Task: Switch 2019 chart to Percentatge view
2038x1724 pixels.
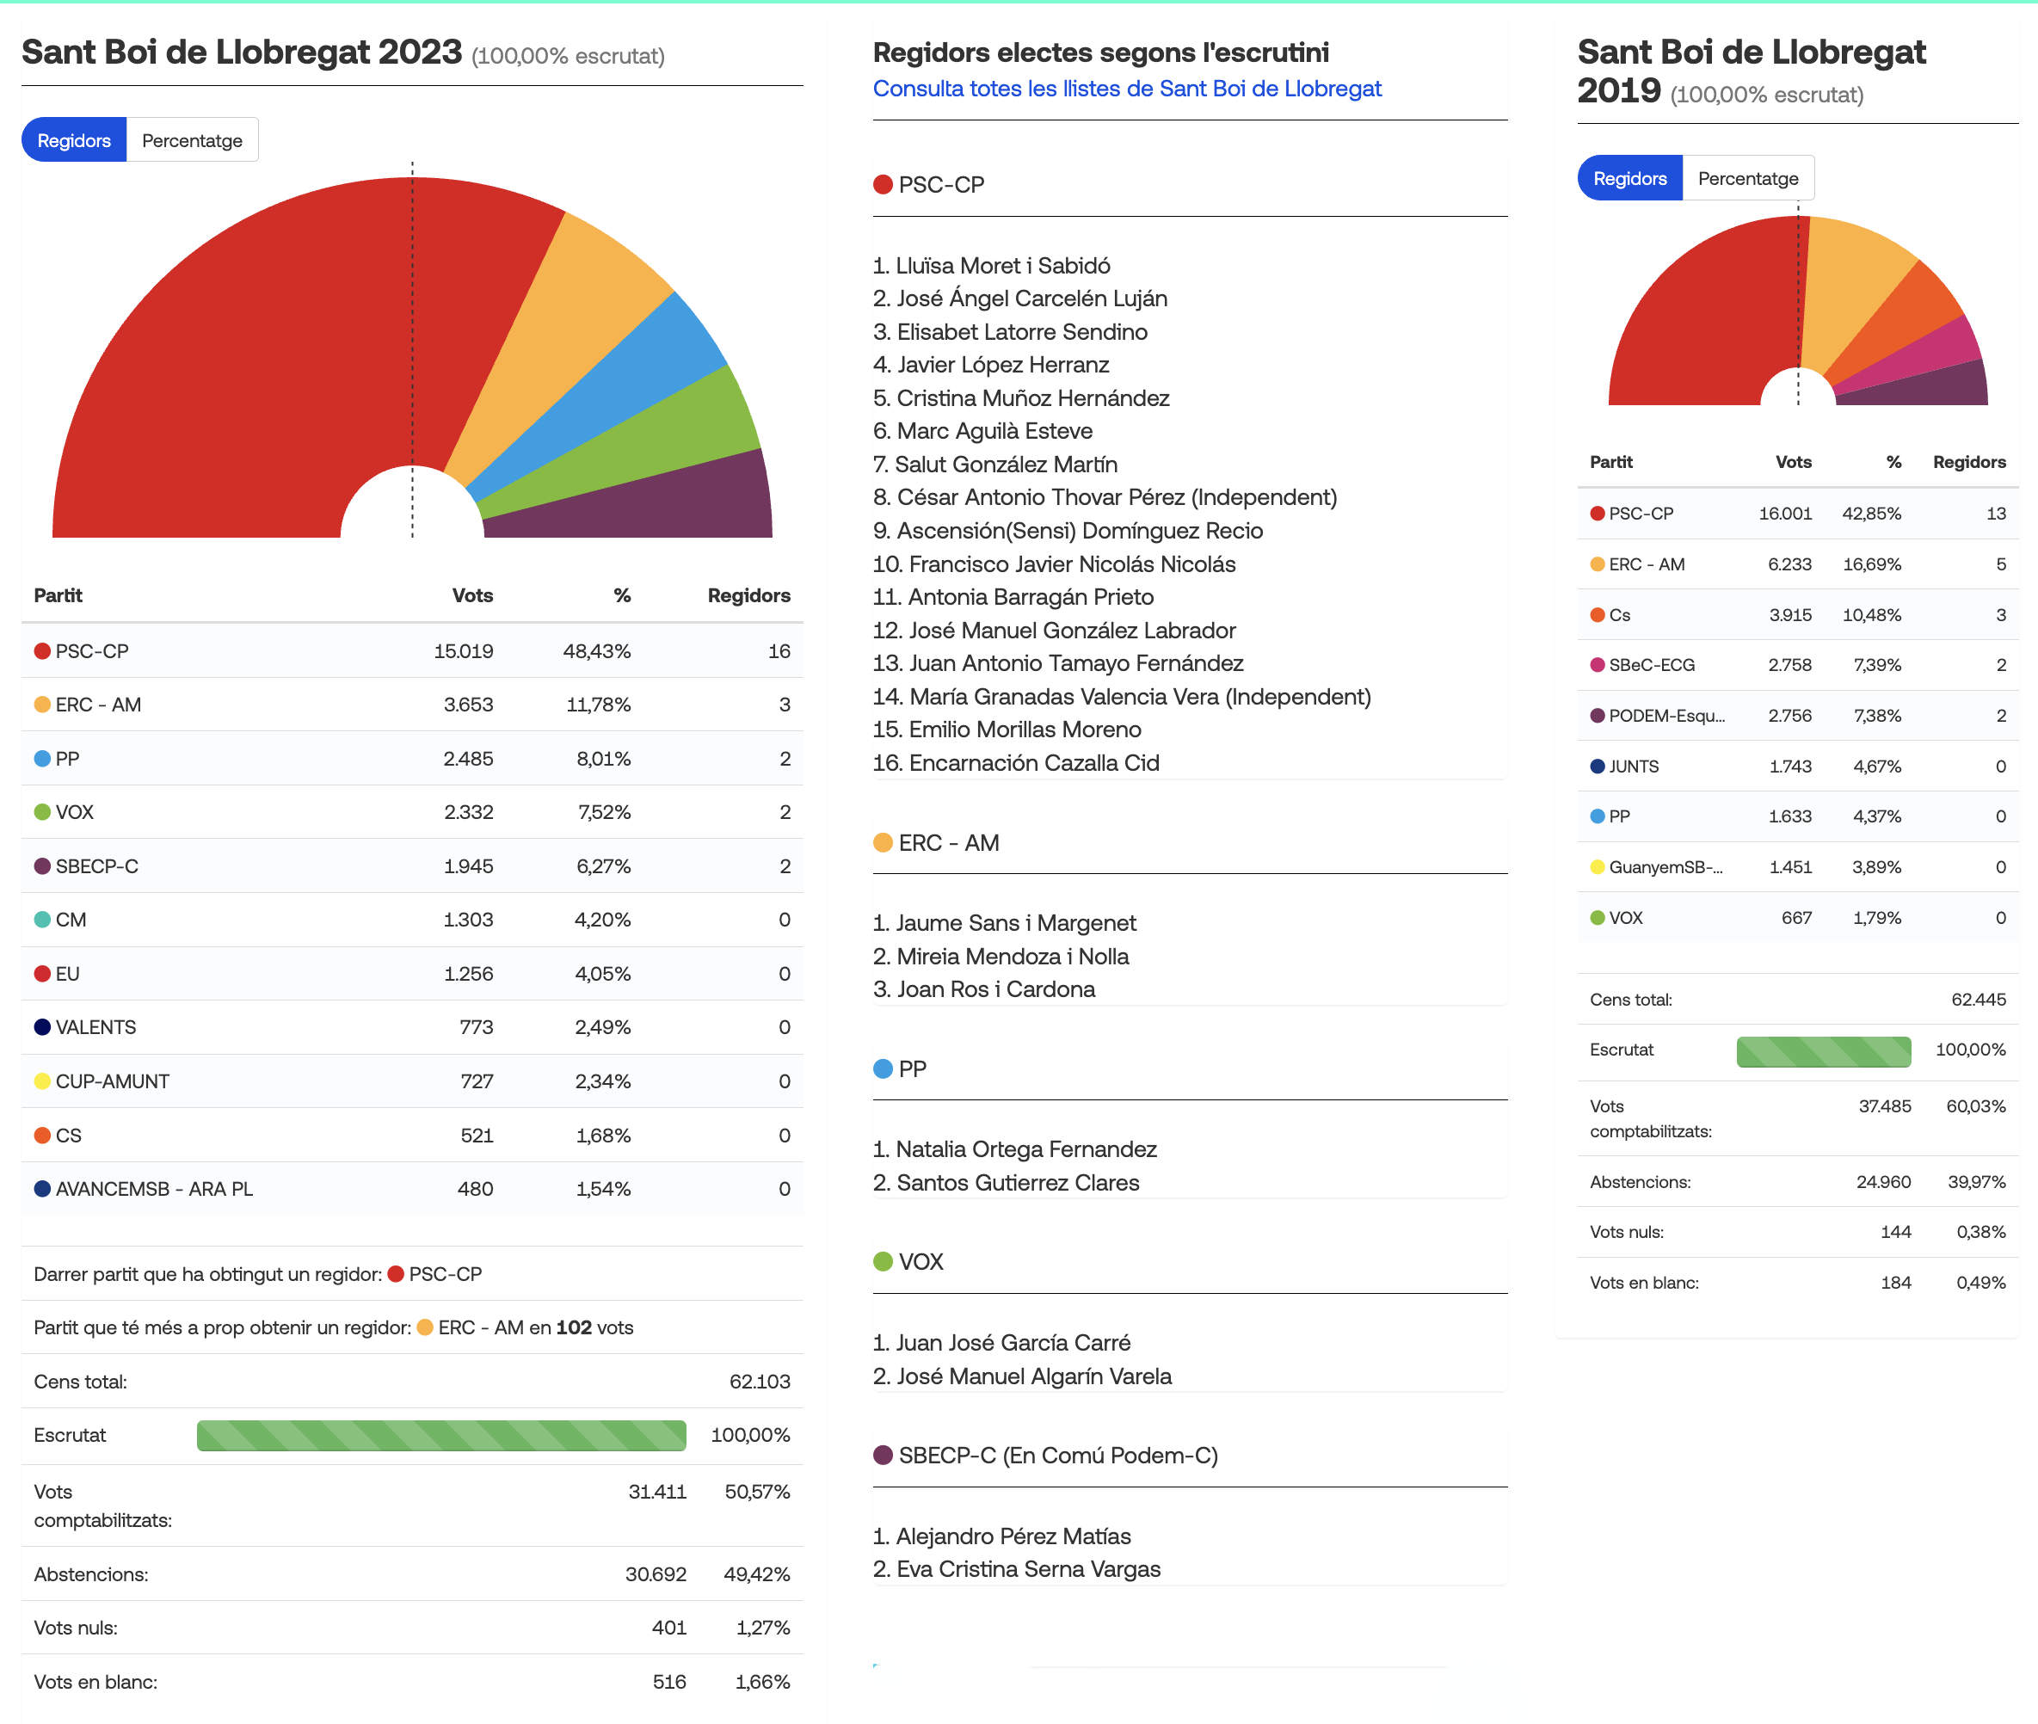Action: (x=1748, y=178)
